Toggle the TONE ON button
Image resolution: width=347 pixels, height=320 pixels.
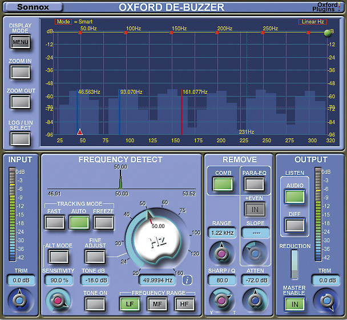coord(95,304)
